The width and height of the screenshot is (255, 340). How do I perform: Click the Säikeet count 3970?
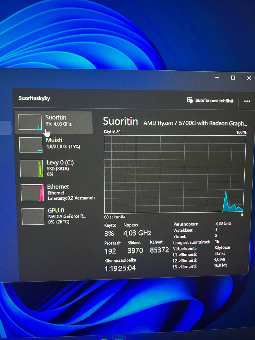tap(135, 250)
